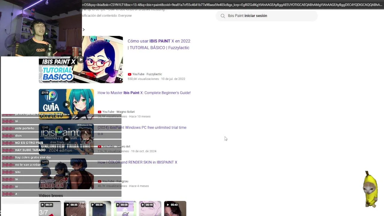Click the YouTube icon next to Fuzzylactic
The image size is (384, 216).
click(130, 74)
